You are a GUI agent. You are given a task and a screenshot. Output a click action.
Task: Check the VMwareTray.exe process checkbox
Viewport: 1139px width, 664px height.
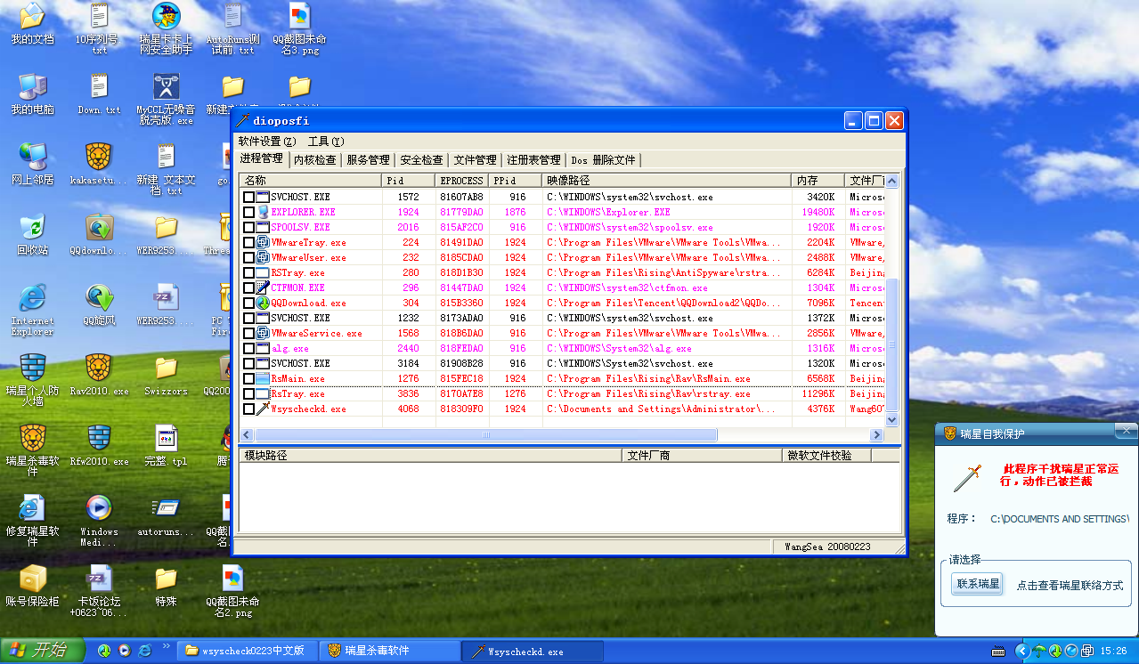pyautogui.click(x=249, y=243)
